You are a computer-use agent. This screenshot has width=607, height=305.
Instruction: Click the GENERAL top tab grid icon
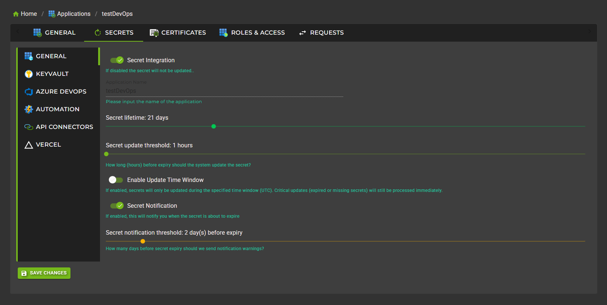tap(37, 32)
